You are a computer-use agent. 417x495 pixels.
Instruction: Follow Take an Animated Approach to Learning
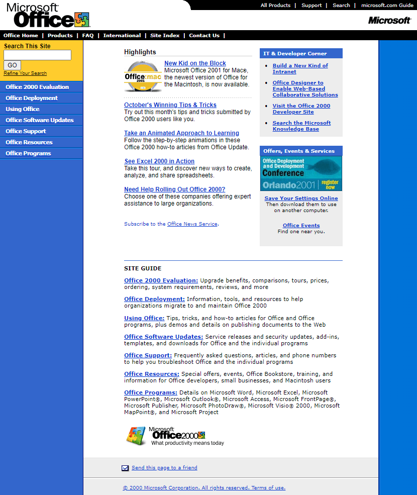(181, 133)
